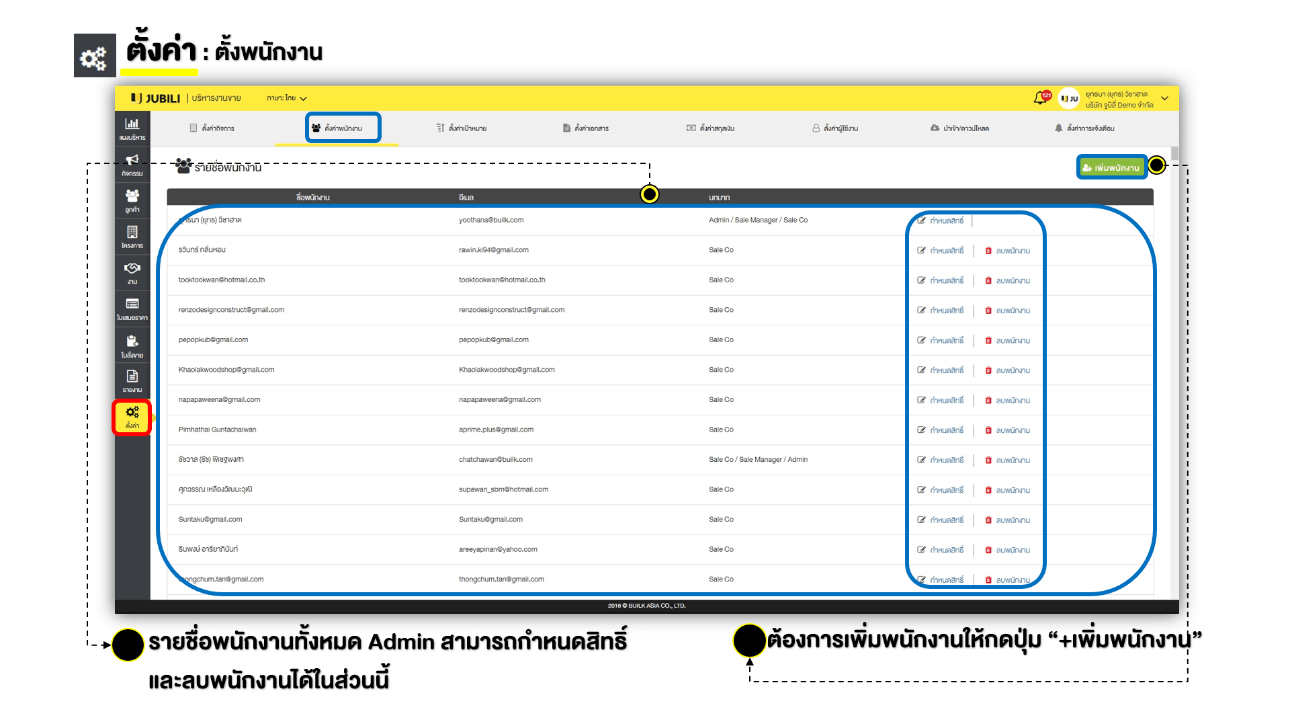Click the page vertical scrollbar thumb
Screen dimensions: 1290x726
(1174, 153)
